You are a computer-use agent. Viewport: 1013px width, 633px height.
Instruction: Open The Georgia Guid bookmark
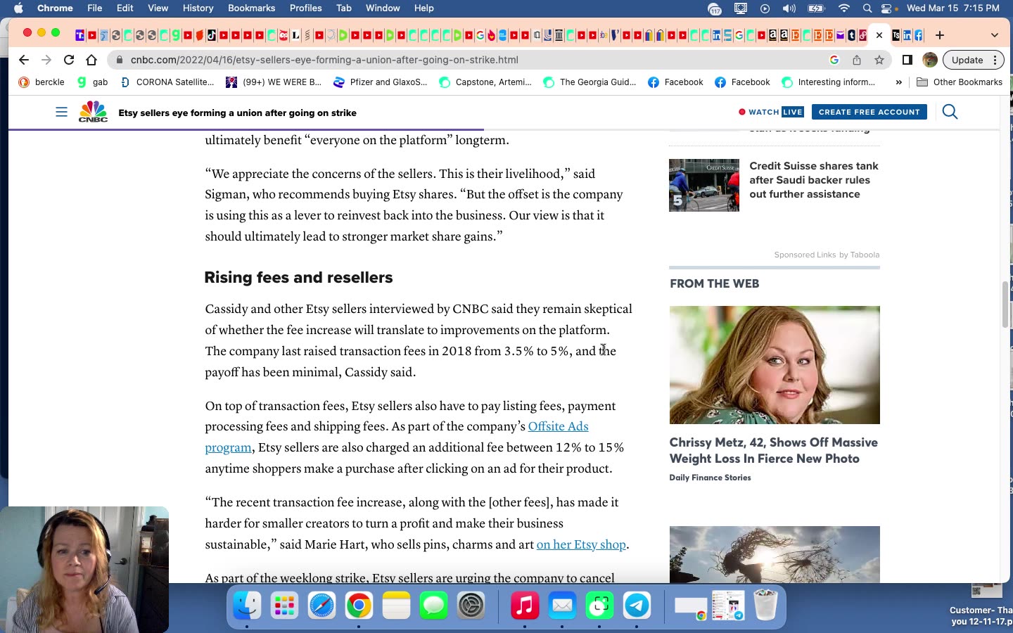coord(590,82)
